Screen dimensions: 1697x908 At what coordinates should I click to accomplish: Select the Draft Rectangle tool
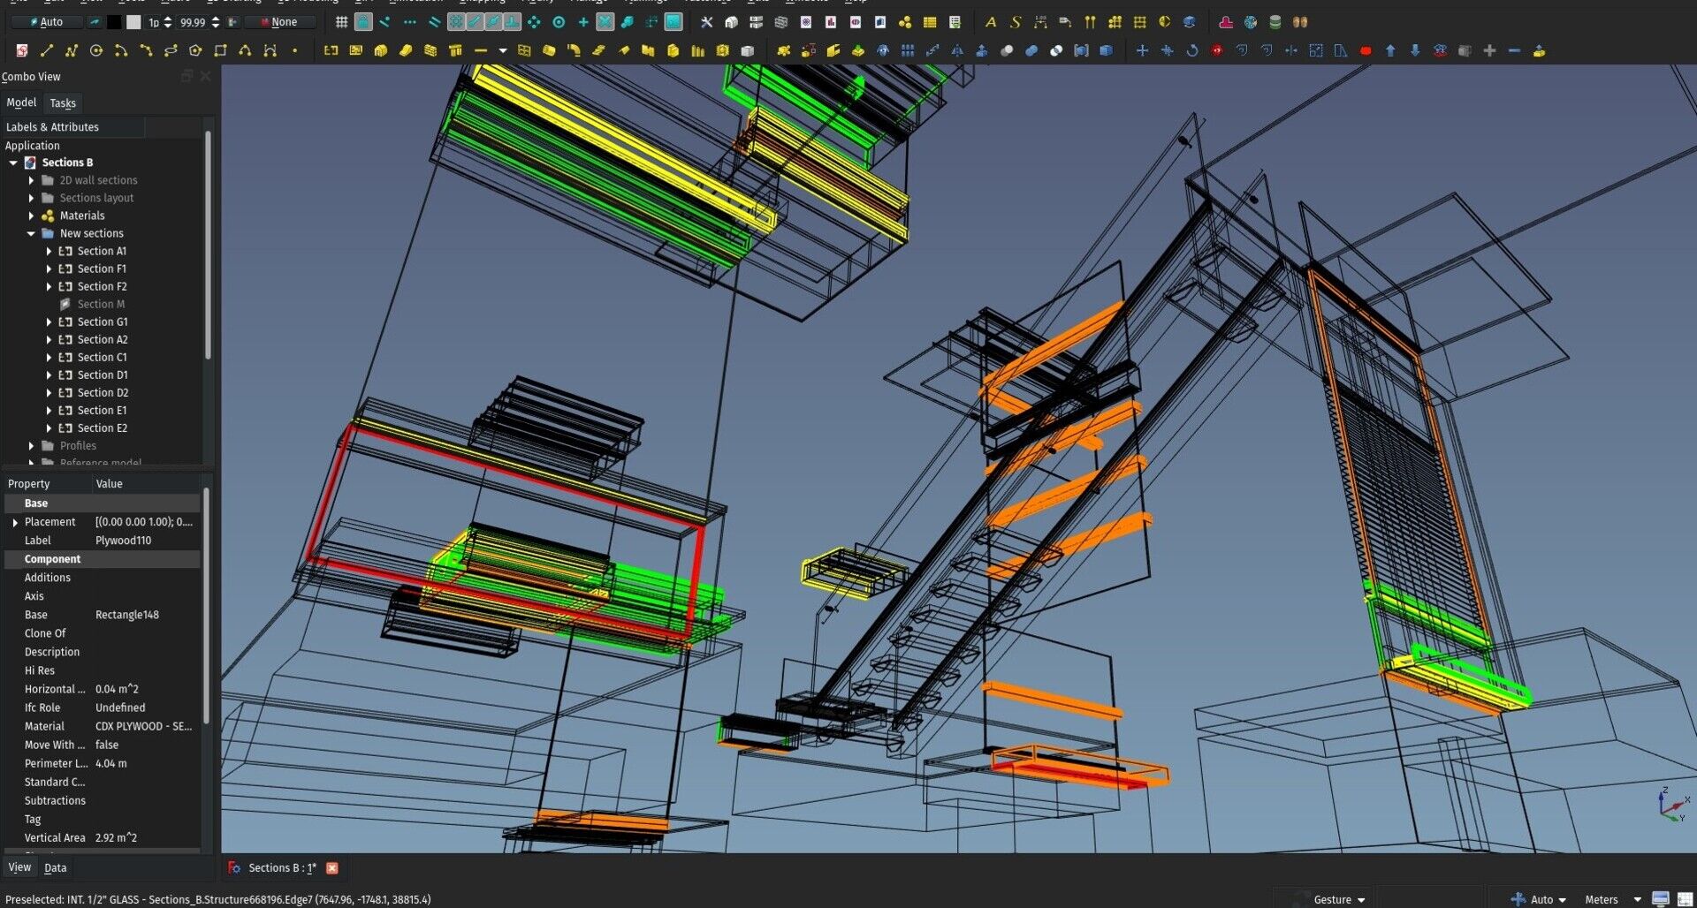point(220,51)
